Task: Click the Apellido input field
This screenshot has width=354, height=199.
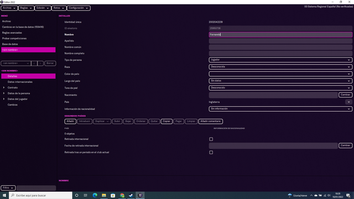Action: pyautogui.click(x=280, y=41)
